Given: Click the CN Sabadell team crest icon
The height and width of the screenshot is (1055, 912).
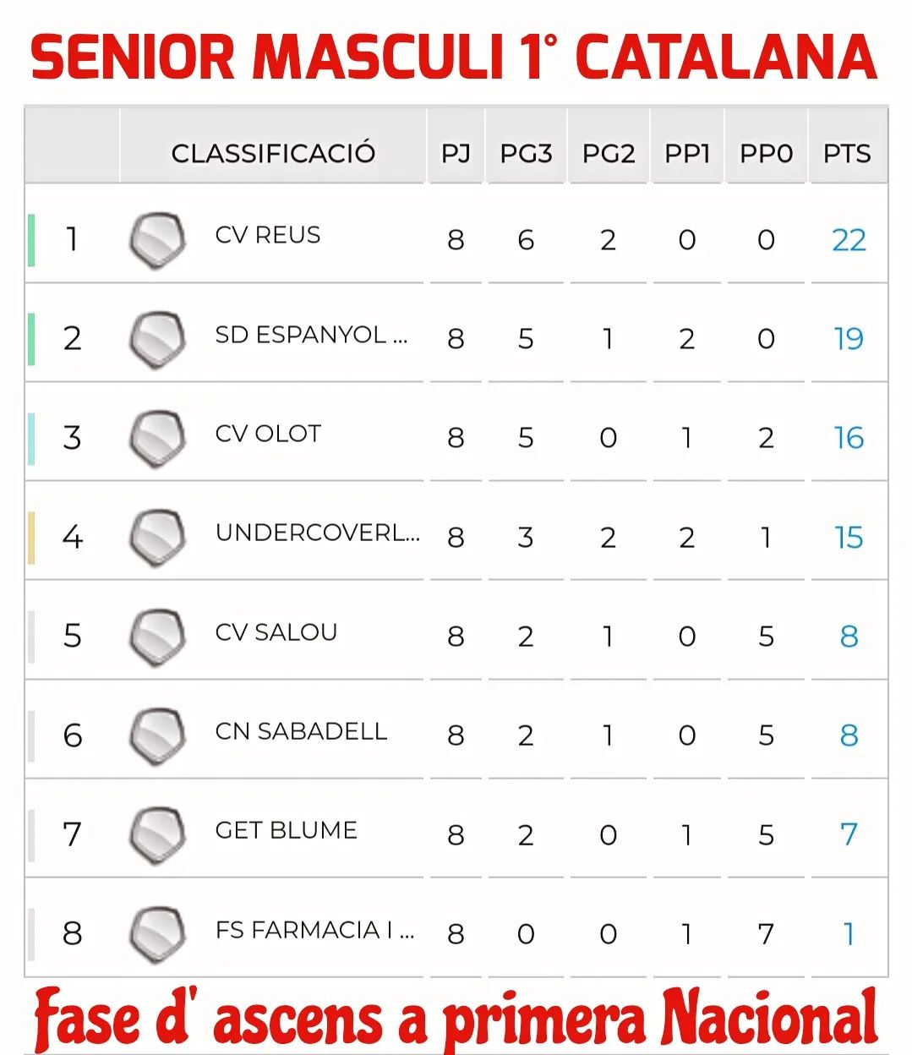Looking at the screenshot, I should 157,735.
